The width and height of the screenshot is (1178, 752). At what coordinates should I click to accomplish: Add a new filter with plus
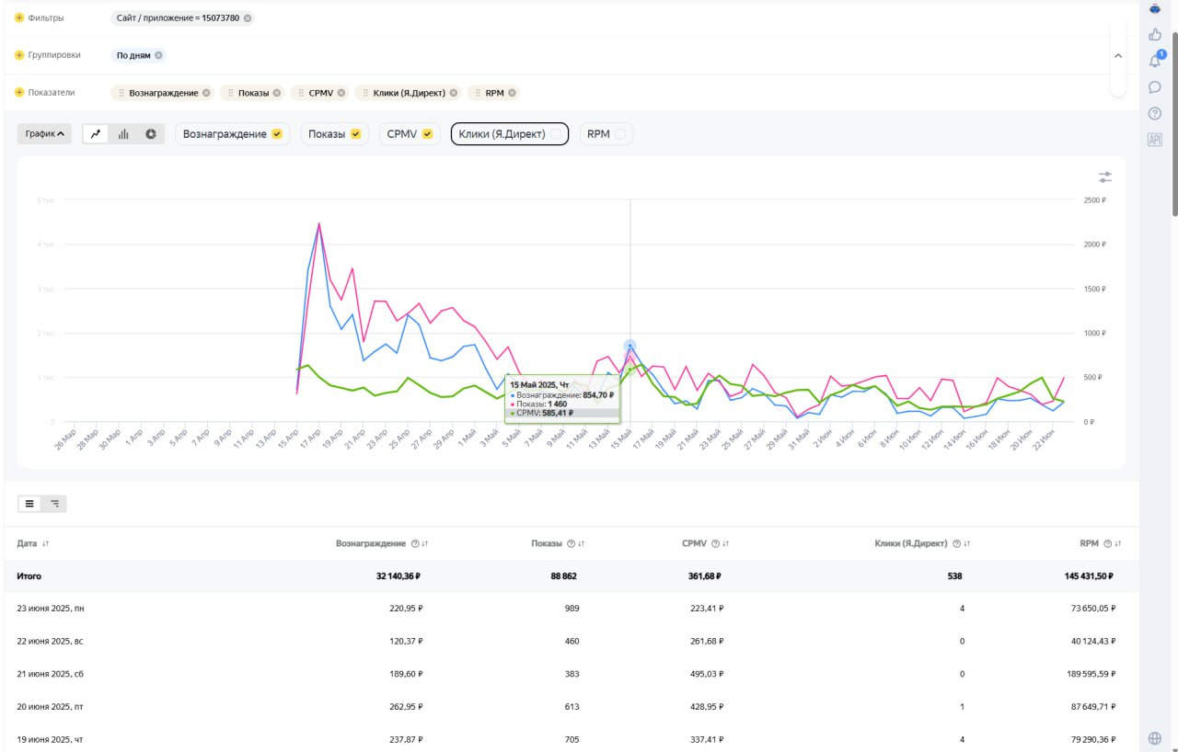(x=19, y=17)
